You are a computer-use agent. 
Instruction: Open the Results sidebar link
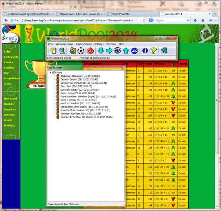pyautogui.click(x=8, y=62)
